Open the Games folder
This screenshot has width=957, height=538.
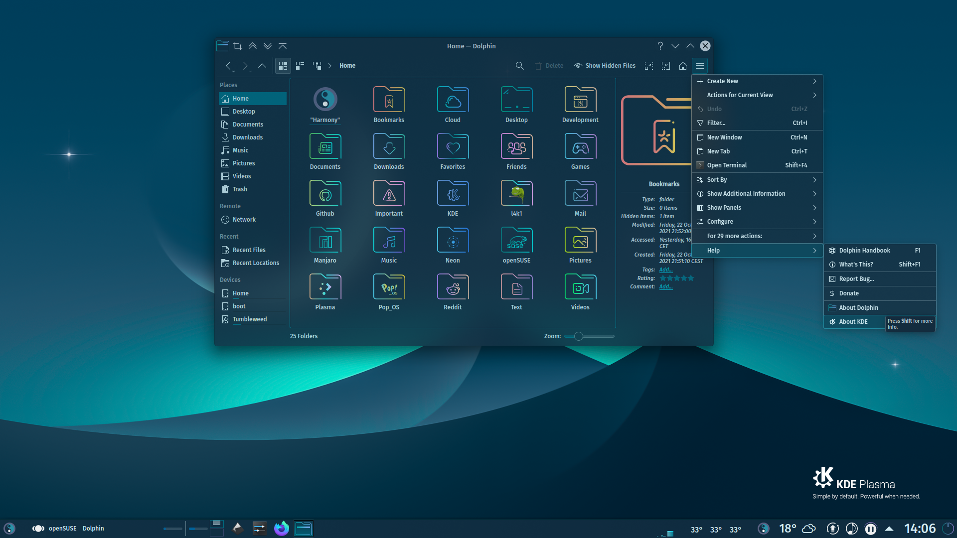[x=580, y=146]
